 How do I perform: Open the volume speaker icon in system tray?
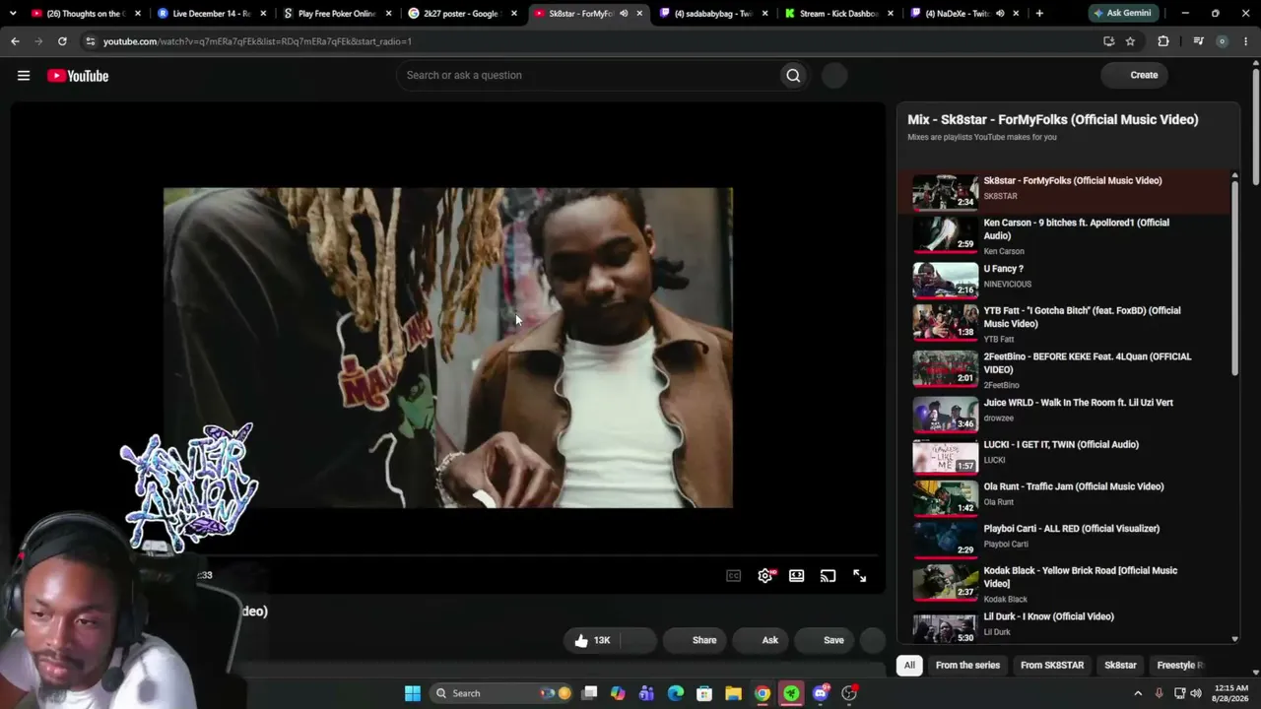[x=1196, y=693]
